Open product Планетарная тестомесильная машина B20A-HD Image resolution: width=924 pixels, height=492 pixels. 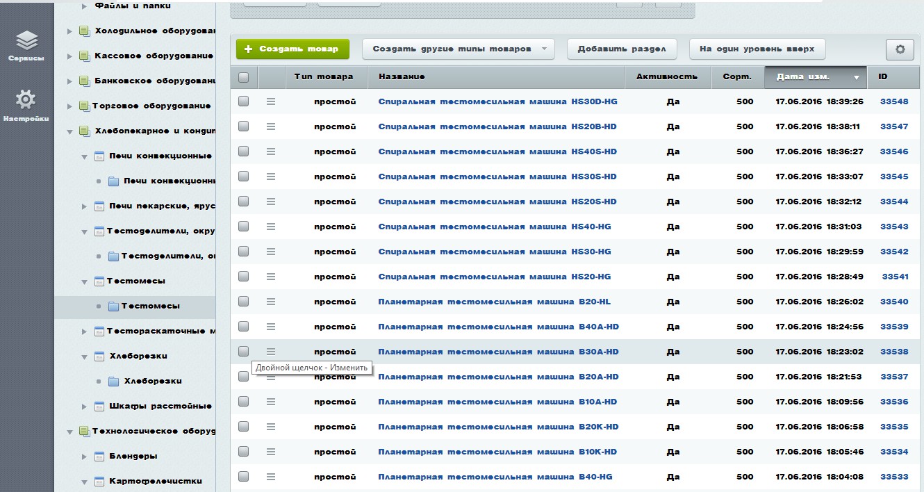498,377
